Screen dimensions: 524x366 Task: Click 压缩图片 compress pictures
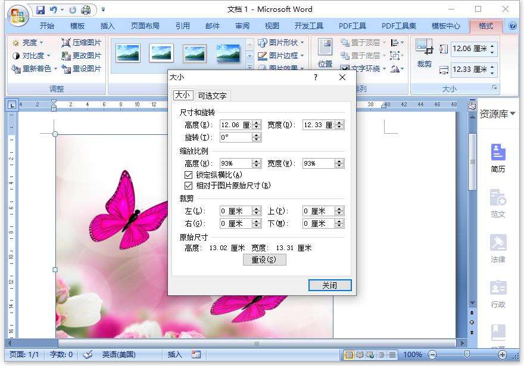pos(81,43)
